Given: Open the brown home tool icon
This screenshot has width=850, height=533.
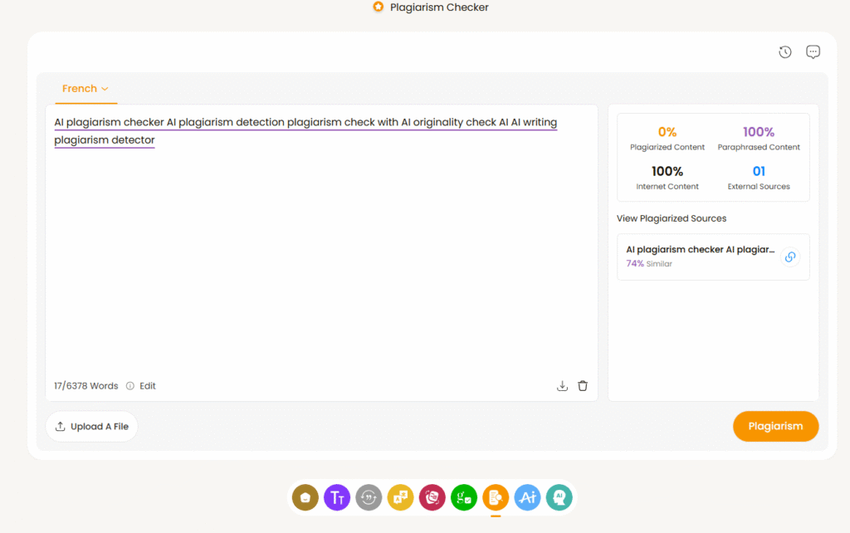Looking at the screenshot, I should [x=305, y=497].
